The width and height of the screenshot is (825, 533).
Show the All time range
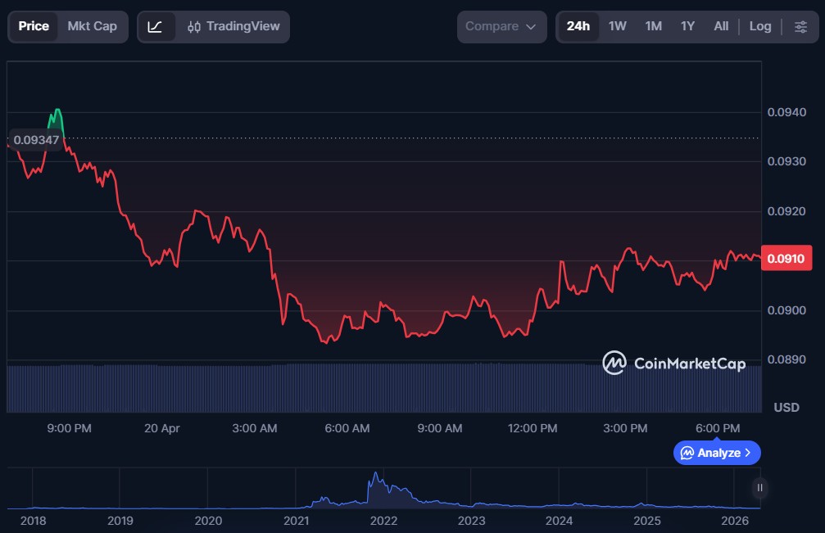tap(721, 26)
